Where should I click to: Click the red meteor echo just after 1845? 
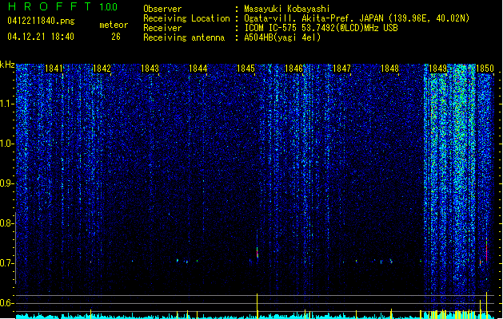point(257,252)
